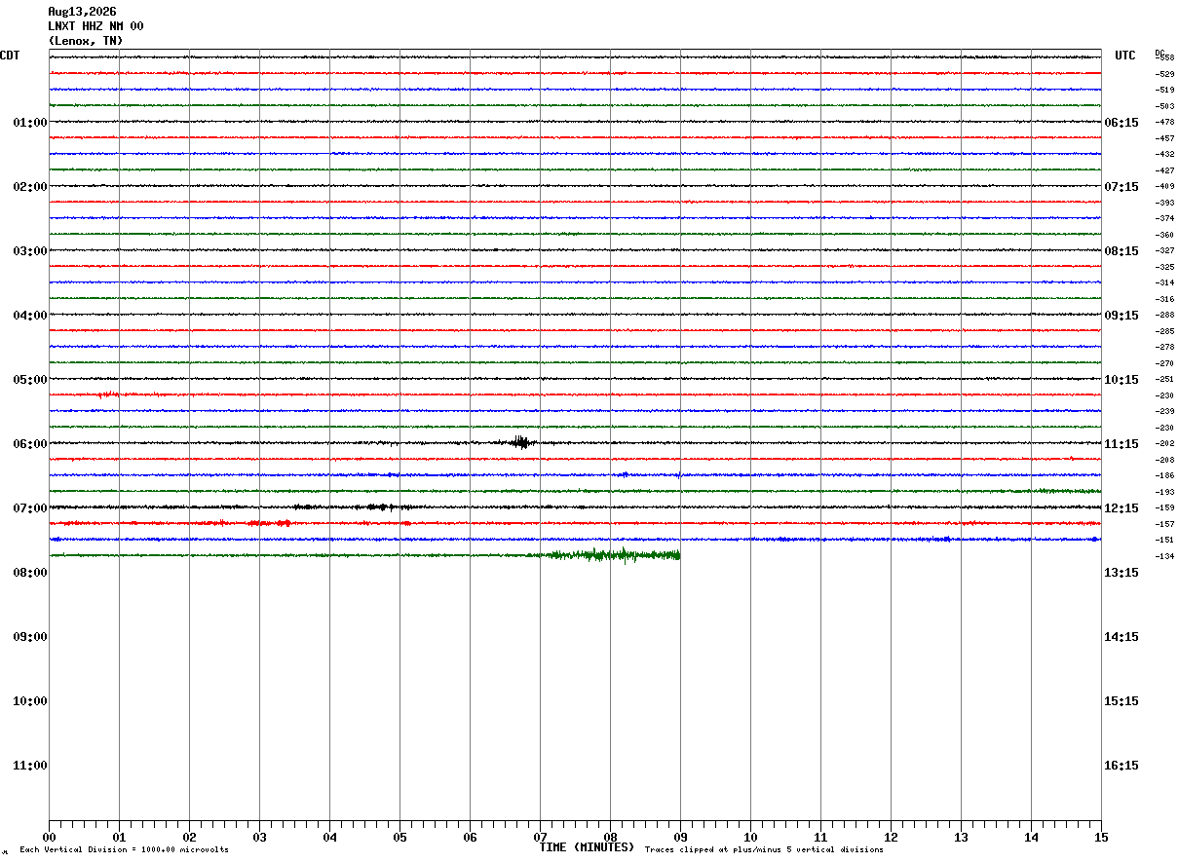Click the LNXT HHZ NM 00 station label
This screenshot has width=1179, height=863.
(x=95, y=26)
